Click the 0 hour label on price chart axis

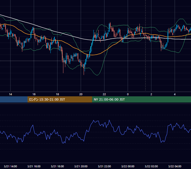click(x=128, y=94)
